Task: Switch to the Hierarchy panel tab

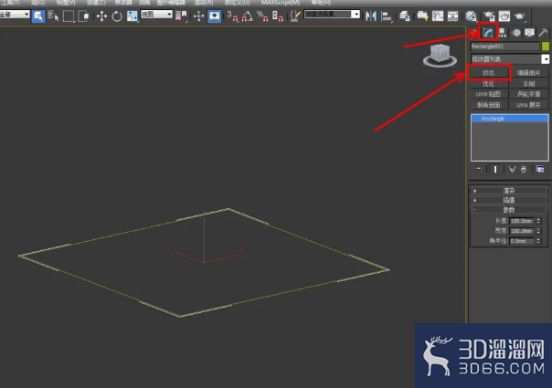Action: pyautogui.click(x=503, y=33)
